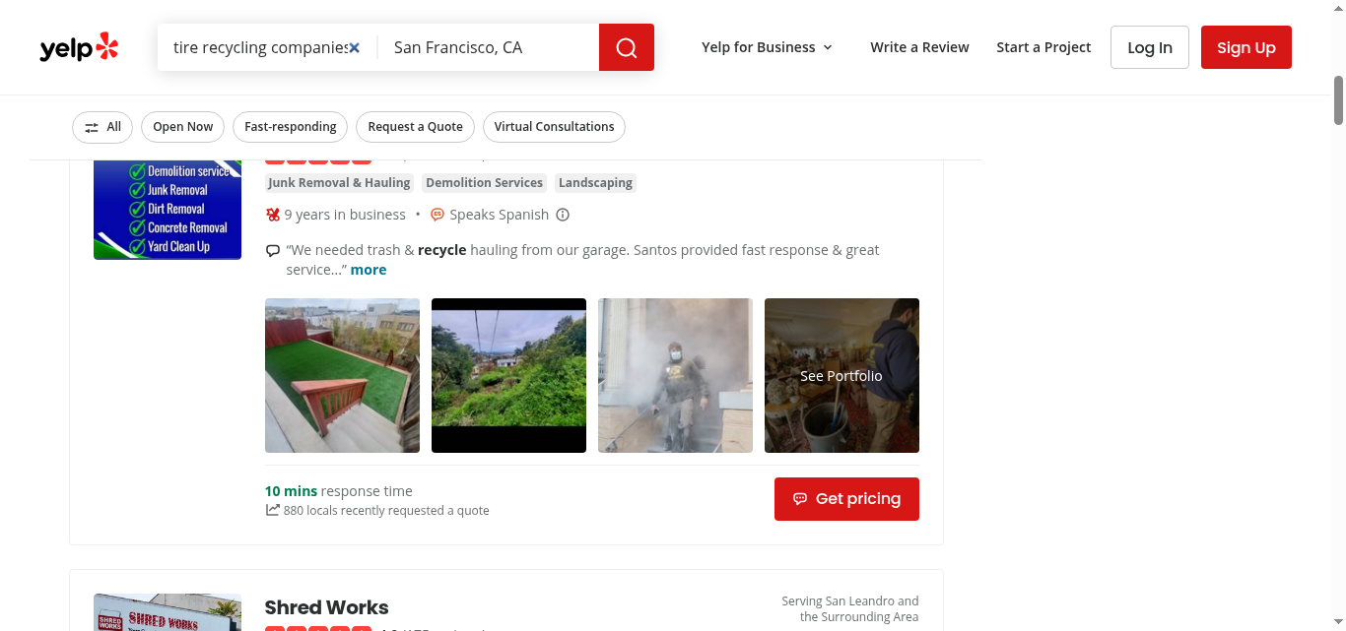The width and height of the screenshot is (1346, 631).
Task: Click the junk removal business logo image
Action: pos(168,210)
